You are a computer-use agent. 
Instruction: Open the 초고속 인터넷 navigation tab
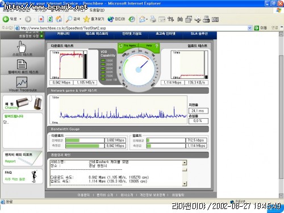(165, 34)
